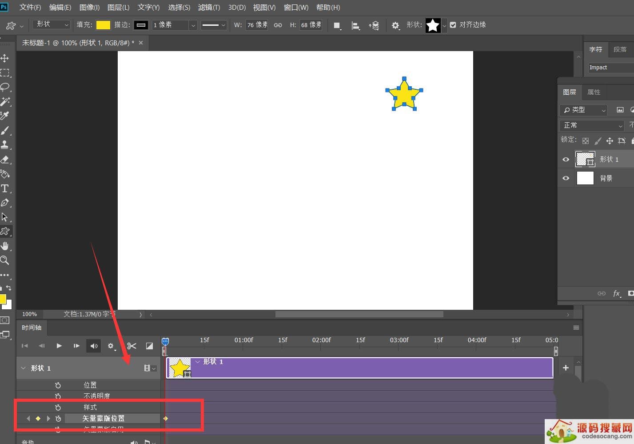Change screen mode icon in toolbox

[5, 335]
